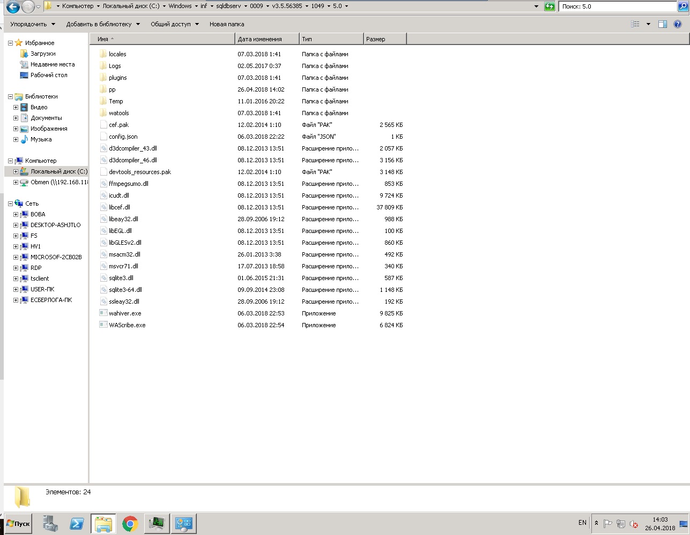Image resolution: width=690 pixels, height=535 pixels.
Task: Open the Добавить в библиотеку dropdown
Action: click(103, 24)
